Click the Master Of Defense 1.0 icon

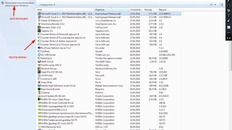click(39, 21)
